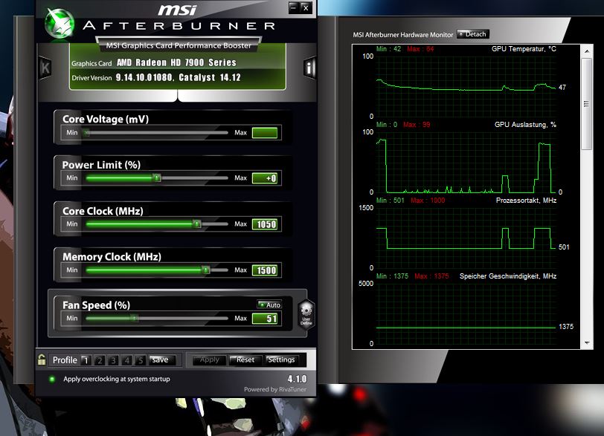604x436 pixels.
Task: Click the Core Clock slider handle
Action: pos(197,224)
